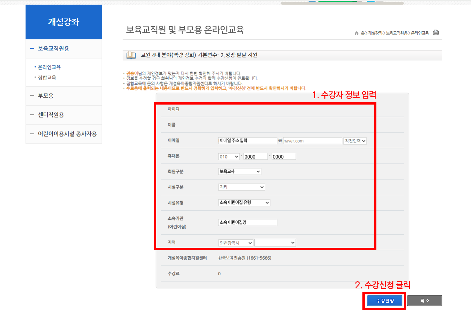Click the 이메일 주소 입력 field
471x315 pixels.
tap(247, 141)
